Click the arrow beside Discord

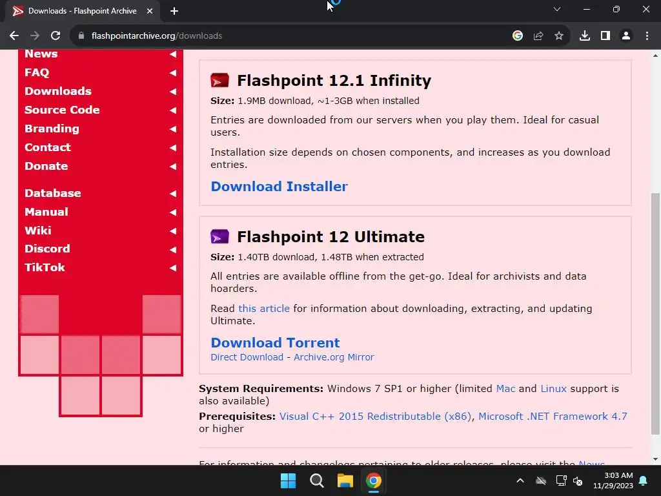tap(173, 249)
